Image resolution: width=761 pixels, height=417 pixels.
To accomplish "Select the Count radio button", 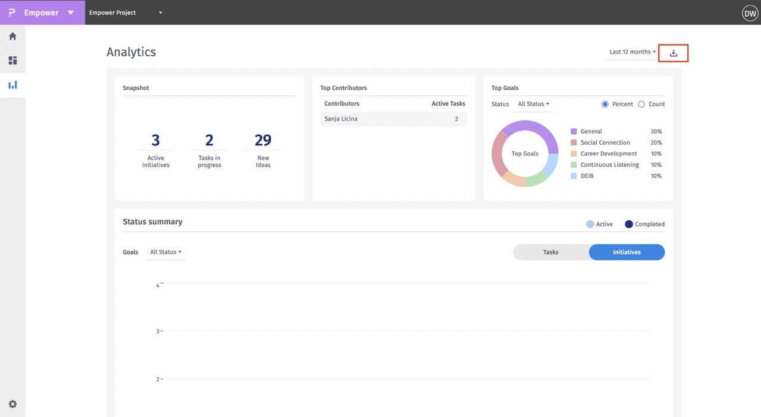I will coord(641,104).
